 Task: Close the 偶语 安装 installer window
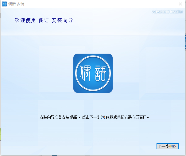180,4
